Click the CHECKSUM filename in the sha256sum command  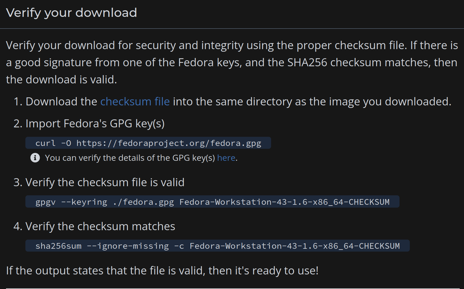tap(294, 246)
